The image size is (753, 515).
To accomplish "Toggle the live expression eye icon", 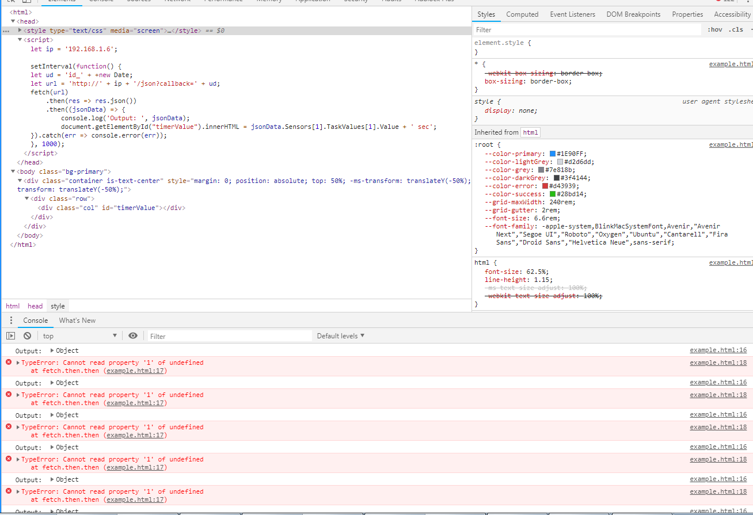I will click(x=133, y=336).
